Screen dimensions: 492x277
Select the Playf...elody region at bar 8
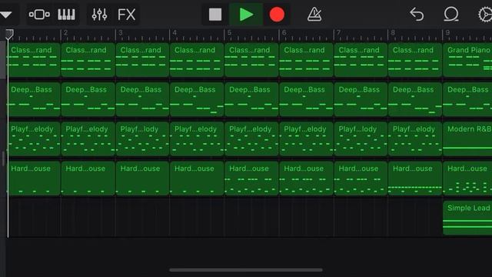[x=415, y=139]
